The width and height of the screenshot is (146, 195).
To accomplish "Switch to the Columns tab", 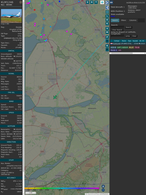I will click(x=133, y=20).
